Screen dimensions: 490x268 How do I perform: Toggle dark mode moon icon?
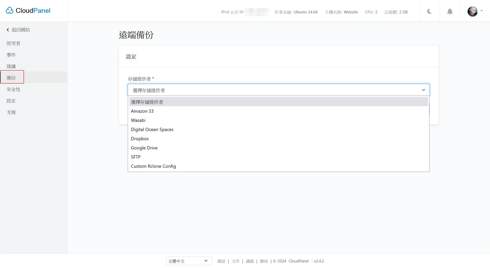(429, 11)
